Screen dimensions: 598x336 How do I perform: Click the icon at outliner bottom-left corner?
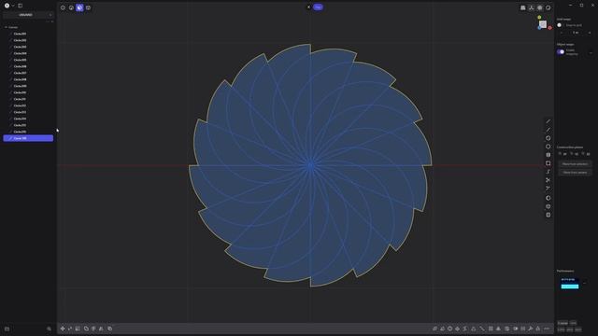tap(7, 329)
